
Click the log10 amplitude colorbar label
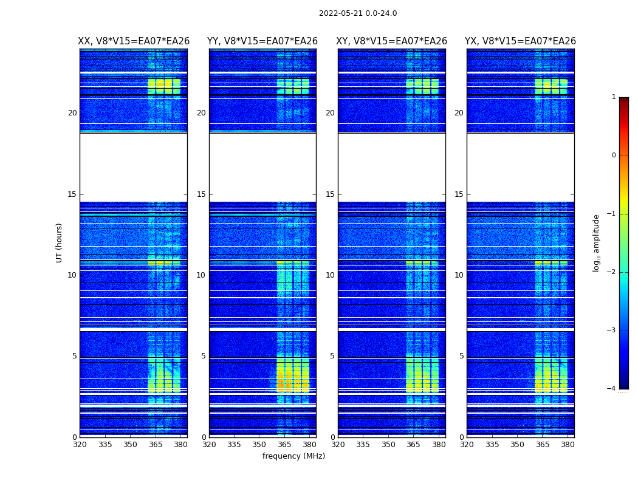pyautogui.click(x=597, y=242)
